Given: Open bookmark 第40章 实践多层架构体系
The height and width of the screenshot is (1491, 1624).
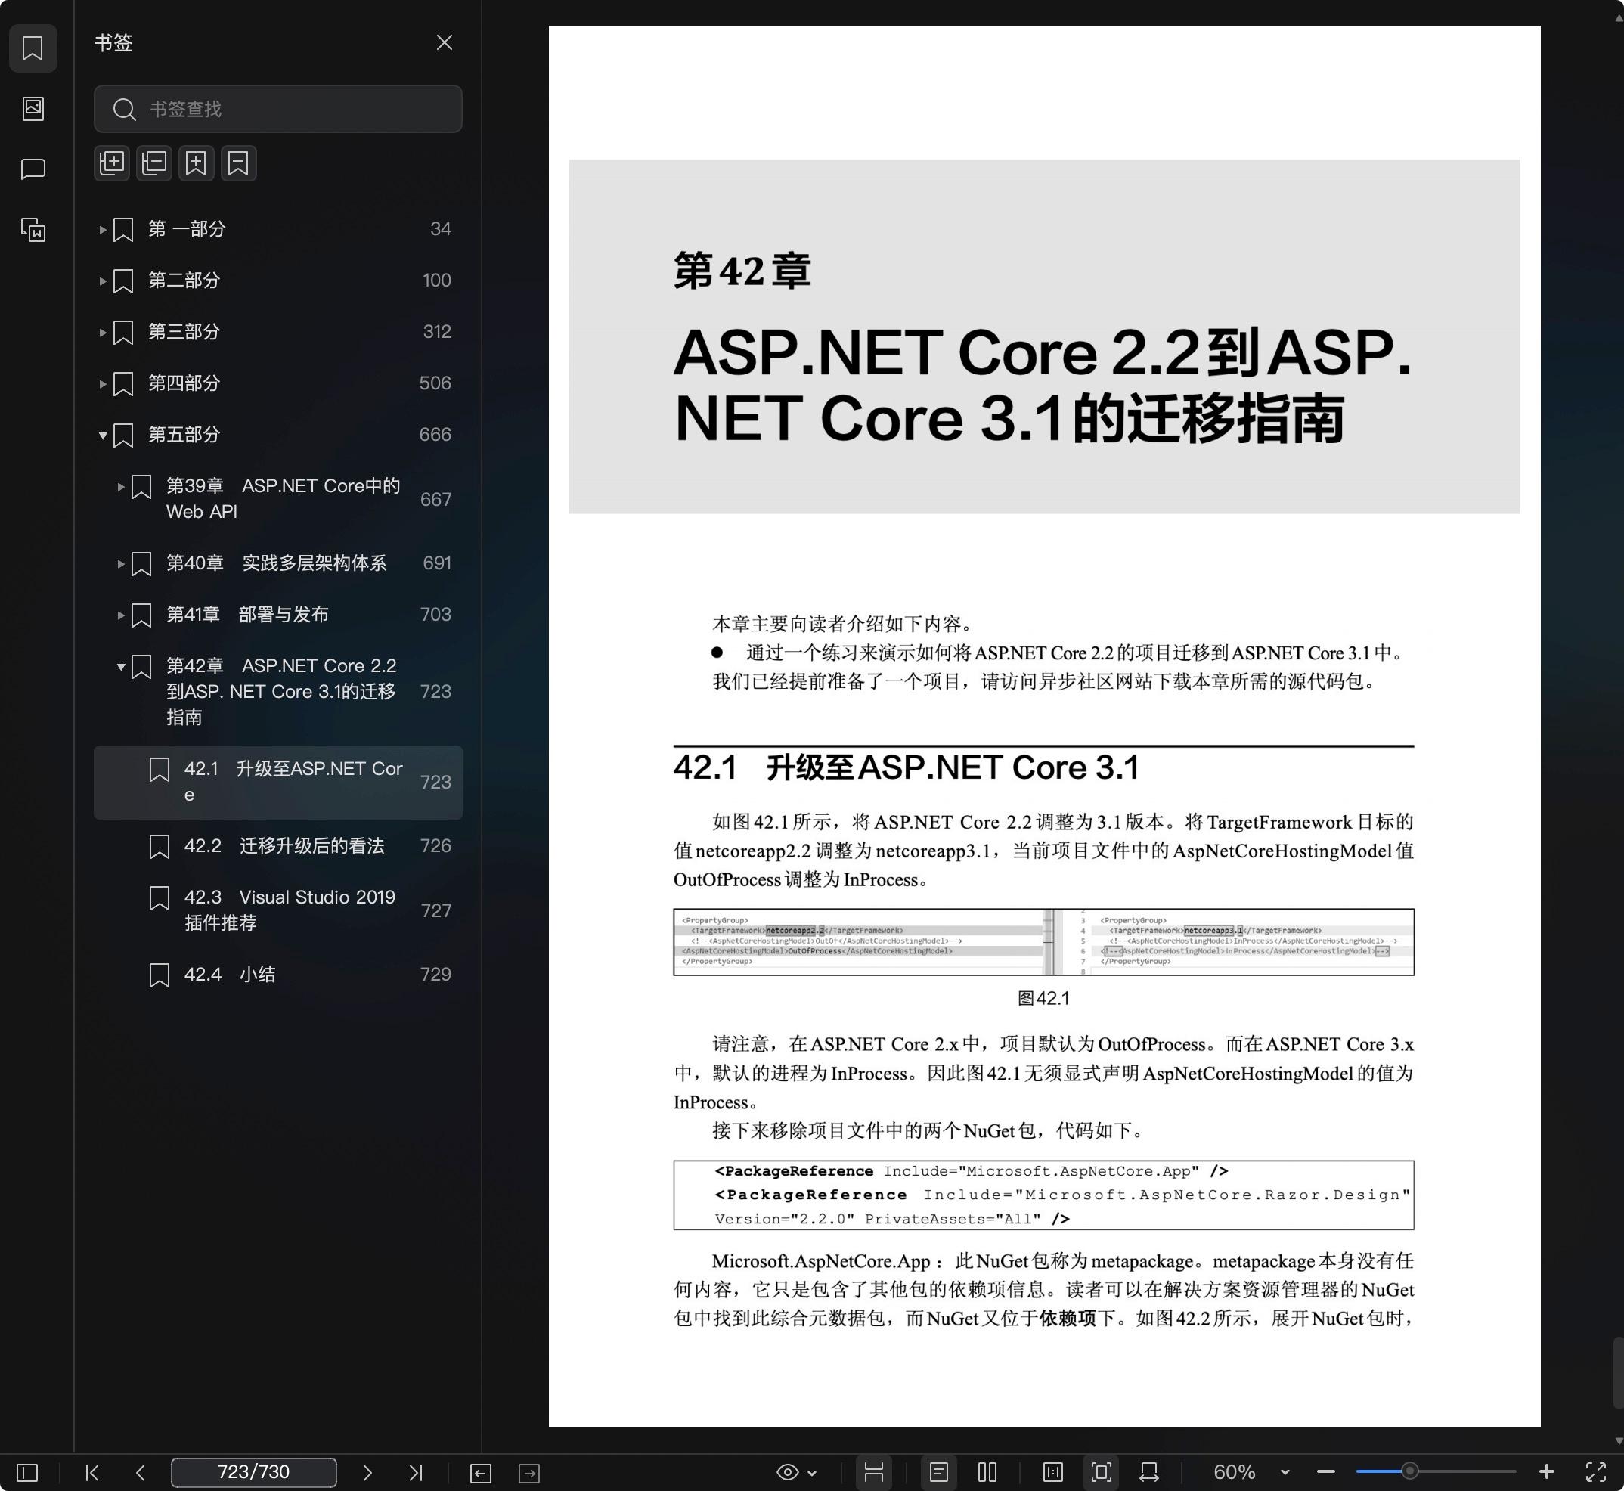Looking at the screenshot, I should (x=277, y=563).
